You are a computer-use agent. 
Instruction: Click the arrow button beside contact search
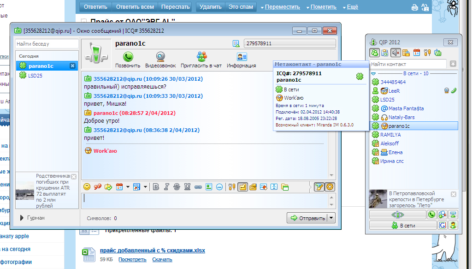click(x=453, y=64)
